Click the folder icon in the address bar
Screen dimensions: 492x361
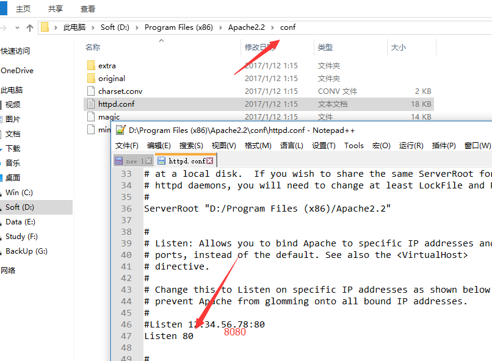(x=45, y=27)
